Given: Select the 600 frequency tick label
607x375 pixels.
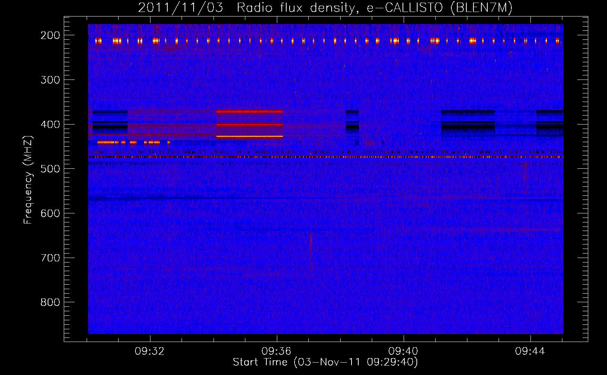Looking at the screenshot, I should coord(50,213).
